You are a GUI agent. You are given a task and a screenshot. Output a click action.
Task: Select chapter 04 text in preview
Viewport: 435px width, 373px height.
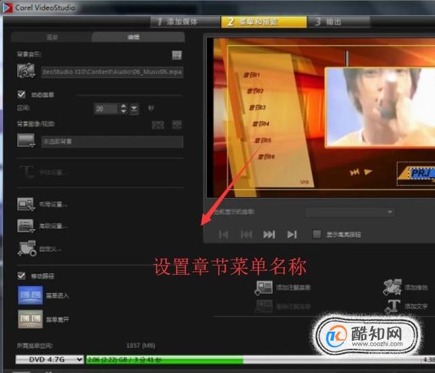click(x=261, y=124)
